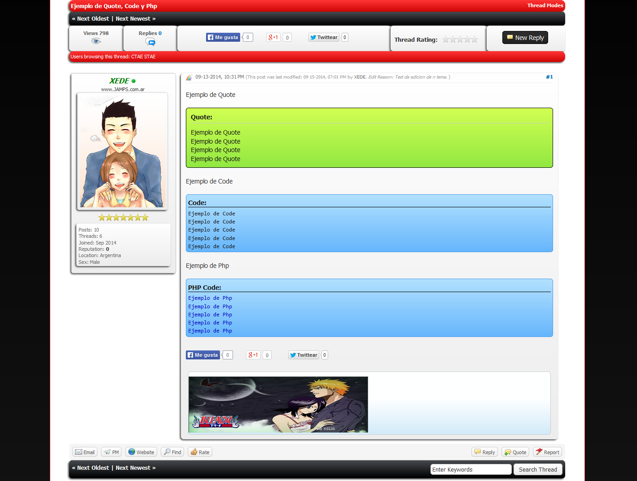Report this post
Screen dimensions: 637x481
click(x=547, y=452)
